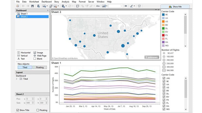This screenshot has width=202, height=113.
Task: Click the Show Me button
Action: tap(175, 7)
